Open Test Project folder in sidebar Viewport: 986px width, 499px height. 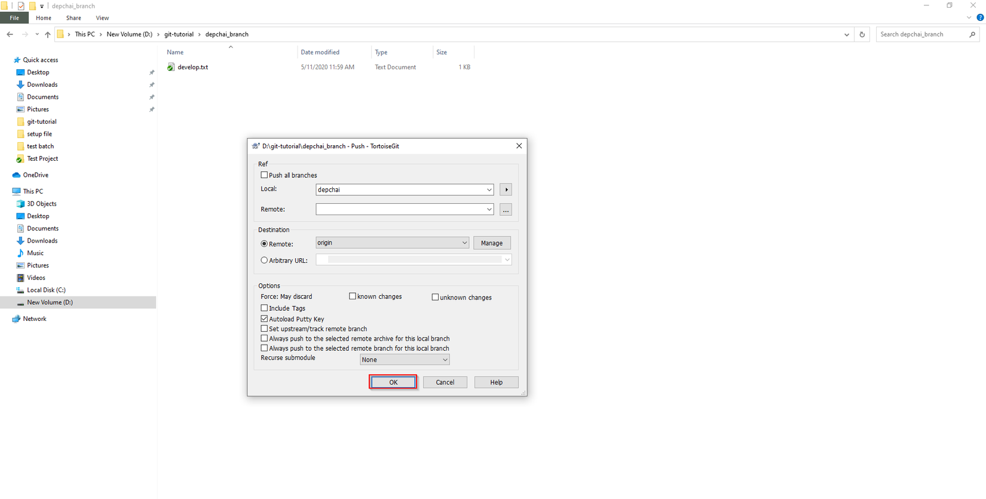42,159
